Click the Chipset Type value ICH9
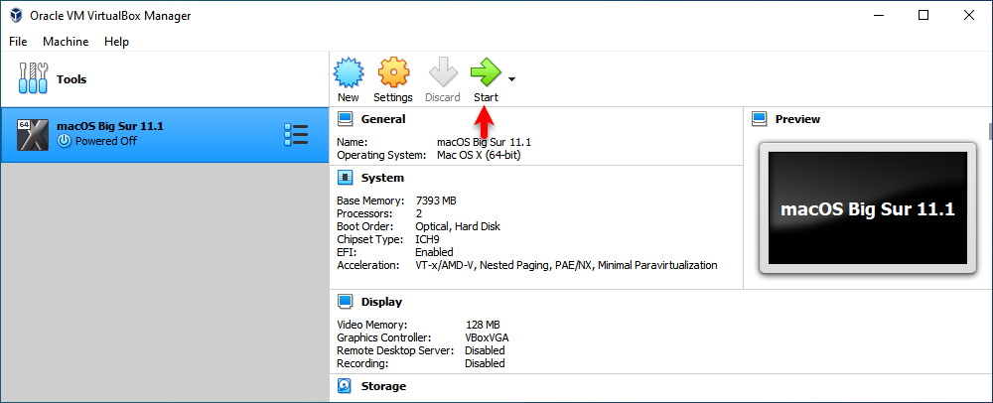993x403 pixels. pyautogui.click(x=427, y=239)
